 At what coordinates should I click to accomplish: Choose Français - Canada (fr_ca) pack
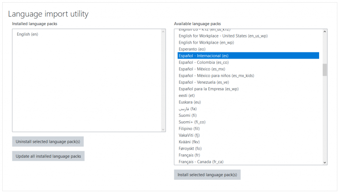(x=201, y=162)
